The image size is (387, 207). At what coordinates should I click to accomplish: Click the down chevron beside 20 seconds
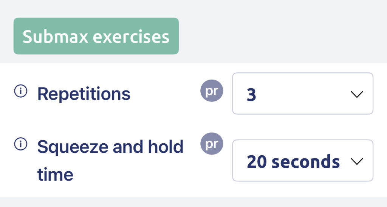pos(356,161)
